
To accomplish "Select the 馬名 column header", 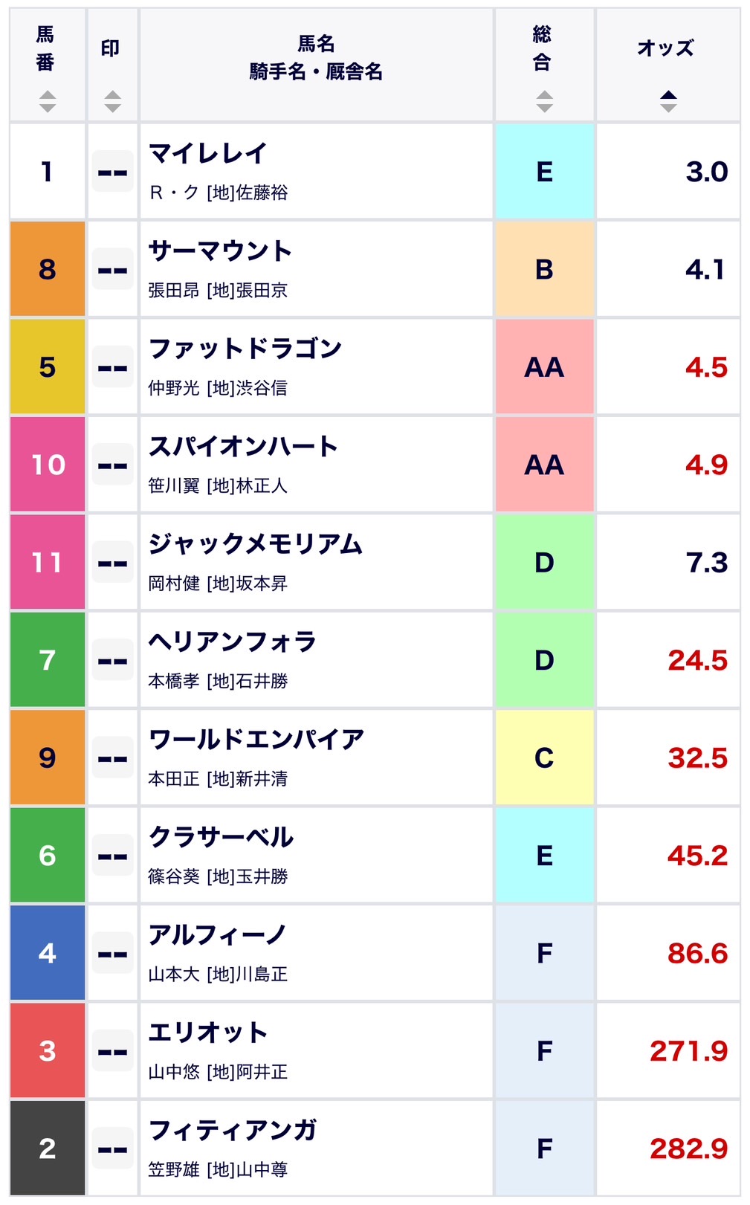I will [316, 44].
